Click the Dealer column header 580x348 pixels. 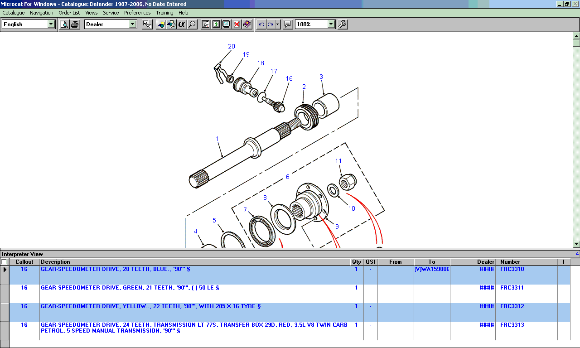click(x=473, y=262)
